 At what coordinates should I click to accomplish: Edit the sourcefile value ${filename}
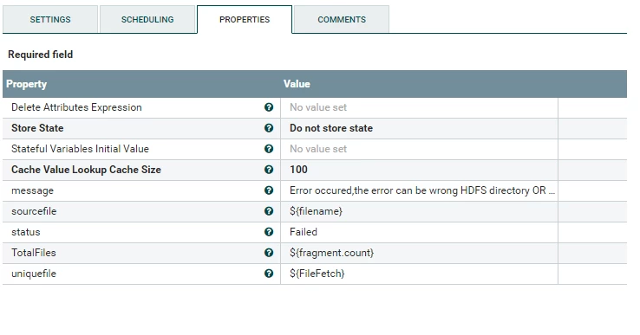(419, 211)
